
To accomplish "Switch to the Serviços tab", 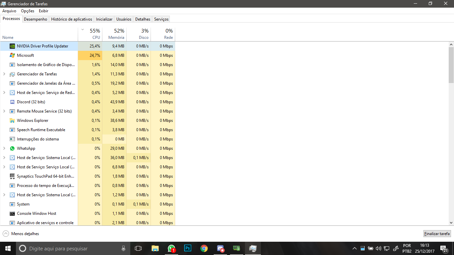I will click(x=161, y=19).
